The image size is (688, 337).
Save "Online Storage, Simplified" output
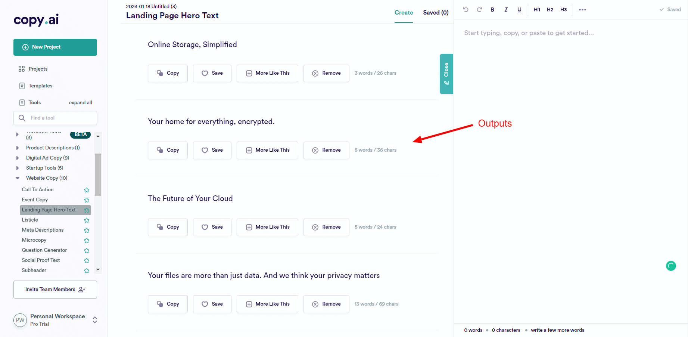[x=212, y=73]
